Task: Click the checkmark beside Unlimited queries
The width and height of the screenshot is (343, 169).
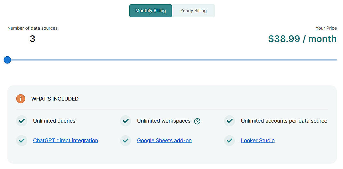Action: [x=22, y=121]
